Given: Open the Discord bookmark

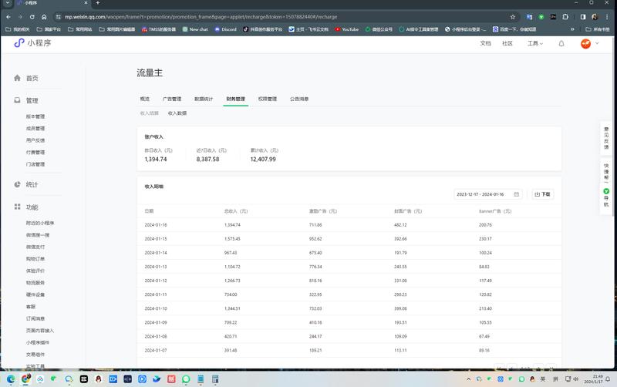Looking at the screenshot, I should (225, 29).
